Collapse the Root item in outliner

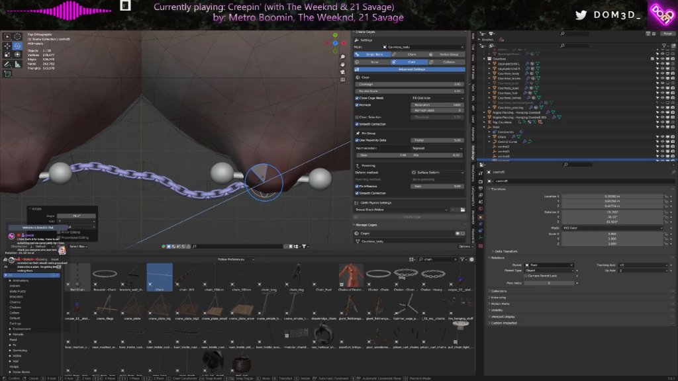(485, 127)
